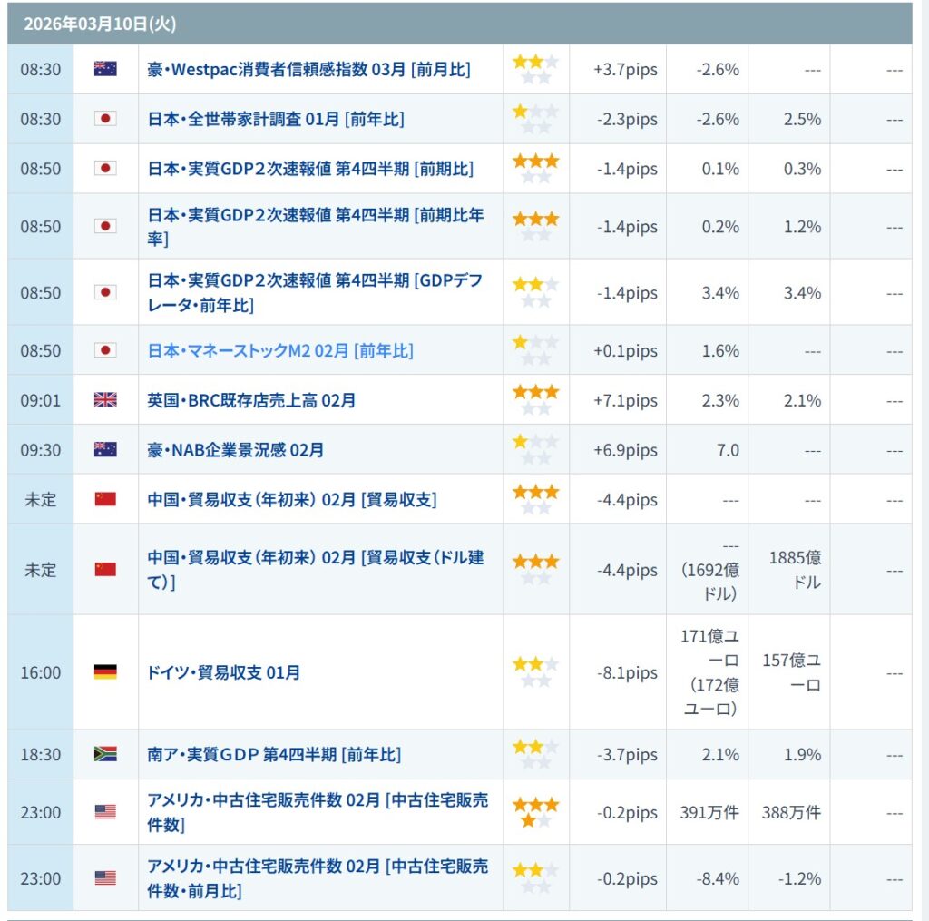Click the 2026年03月10日(火) date header
This screenshot has width=929, height=921.
tap(87, 24)
